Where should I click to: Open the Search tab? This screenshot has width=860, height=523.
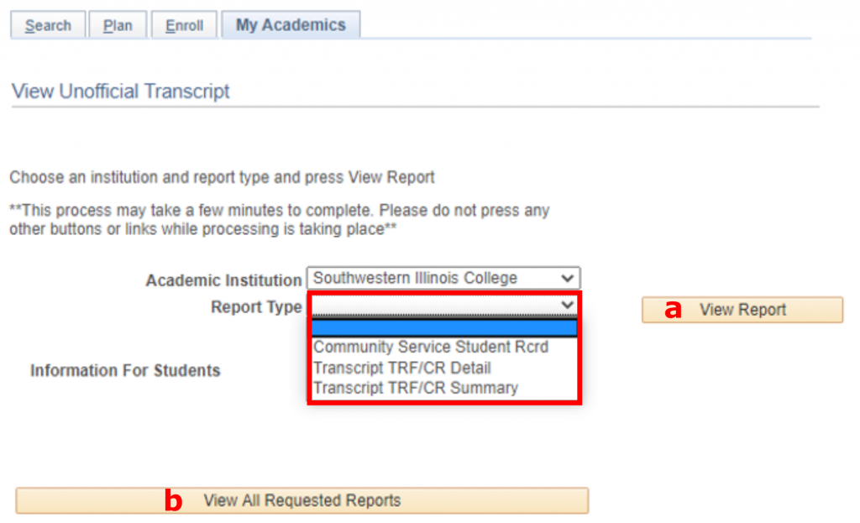click(47, 25)
